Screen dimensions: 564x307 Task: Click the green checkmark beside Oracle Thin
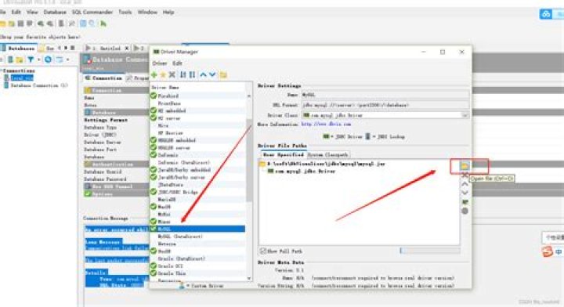point(154,273)
